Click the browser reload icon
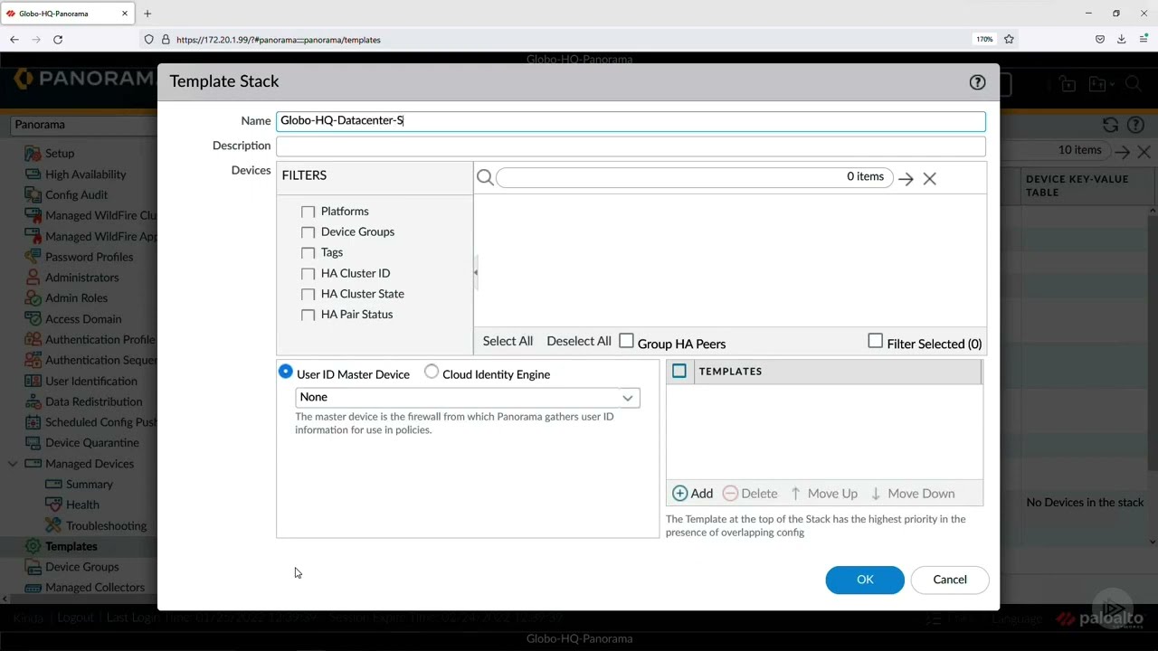Viewport: 1158px width, 651px height. point(58,40)
